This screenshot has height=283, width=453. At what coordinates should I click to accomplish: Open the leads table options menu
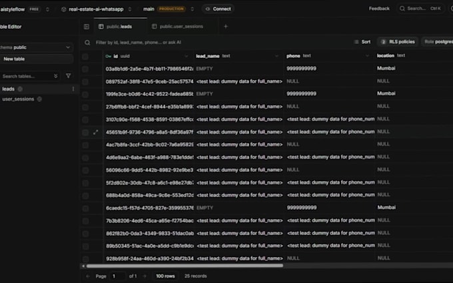click(x=73, y=89)
